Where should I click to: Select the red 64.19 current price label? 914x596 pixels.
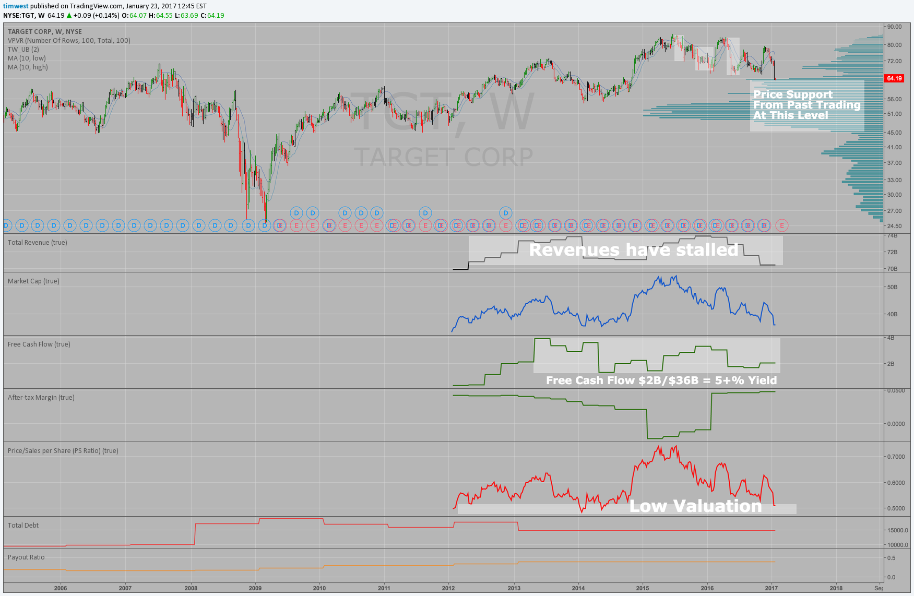pyautogui.click(x=894, y=78)
